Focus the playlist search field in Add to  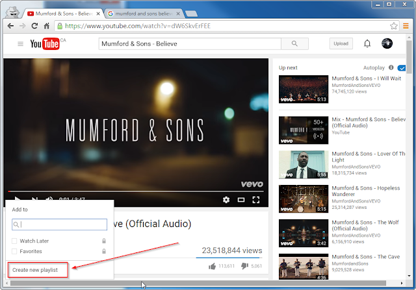pos(59,224)
